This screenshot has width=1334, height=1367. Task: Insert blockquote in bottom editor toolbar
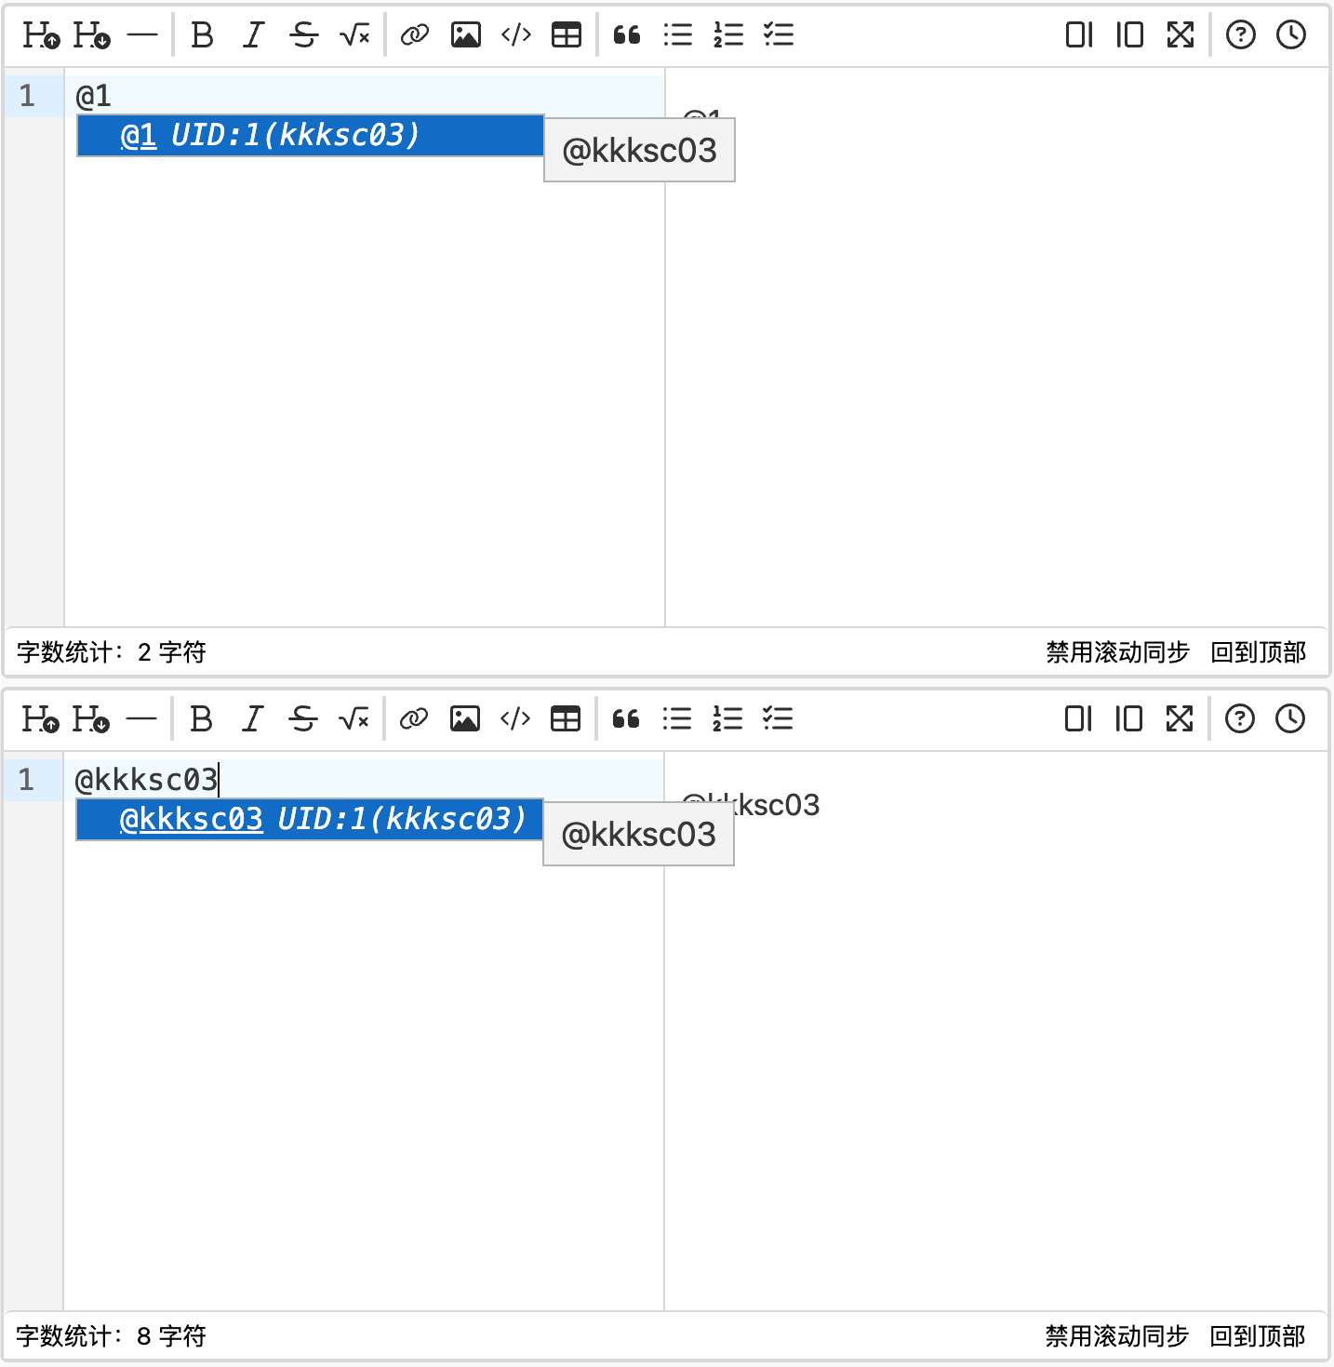click(626, 719)
